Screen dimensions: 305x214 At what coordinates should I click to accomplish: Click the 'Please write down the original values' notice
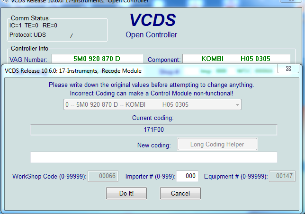pyautogui.click(x=152, y=85)
